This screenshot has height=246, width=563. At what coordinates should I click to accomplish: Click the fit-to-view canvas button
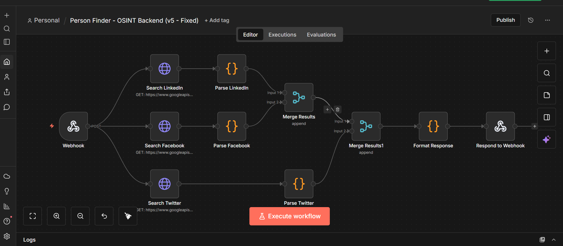click(x=33, y=216)
